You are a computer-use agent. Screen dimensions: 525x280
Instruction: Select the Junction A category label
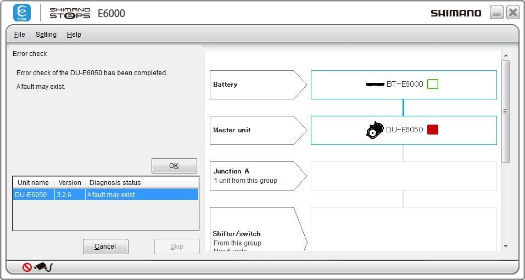pyautogui.click(x=259, y=176)
